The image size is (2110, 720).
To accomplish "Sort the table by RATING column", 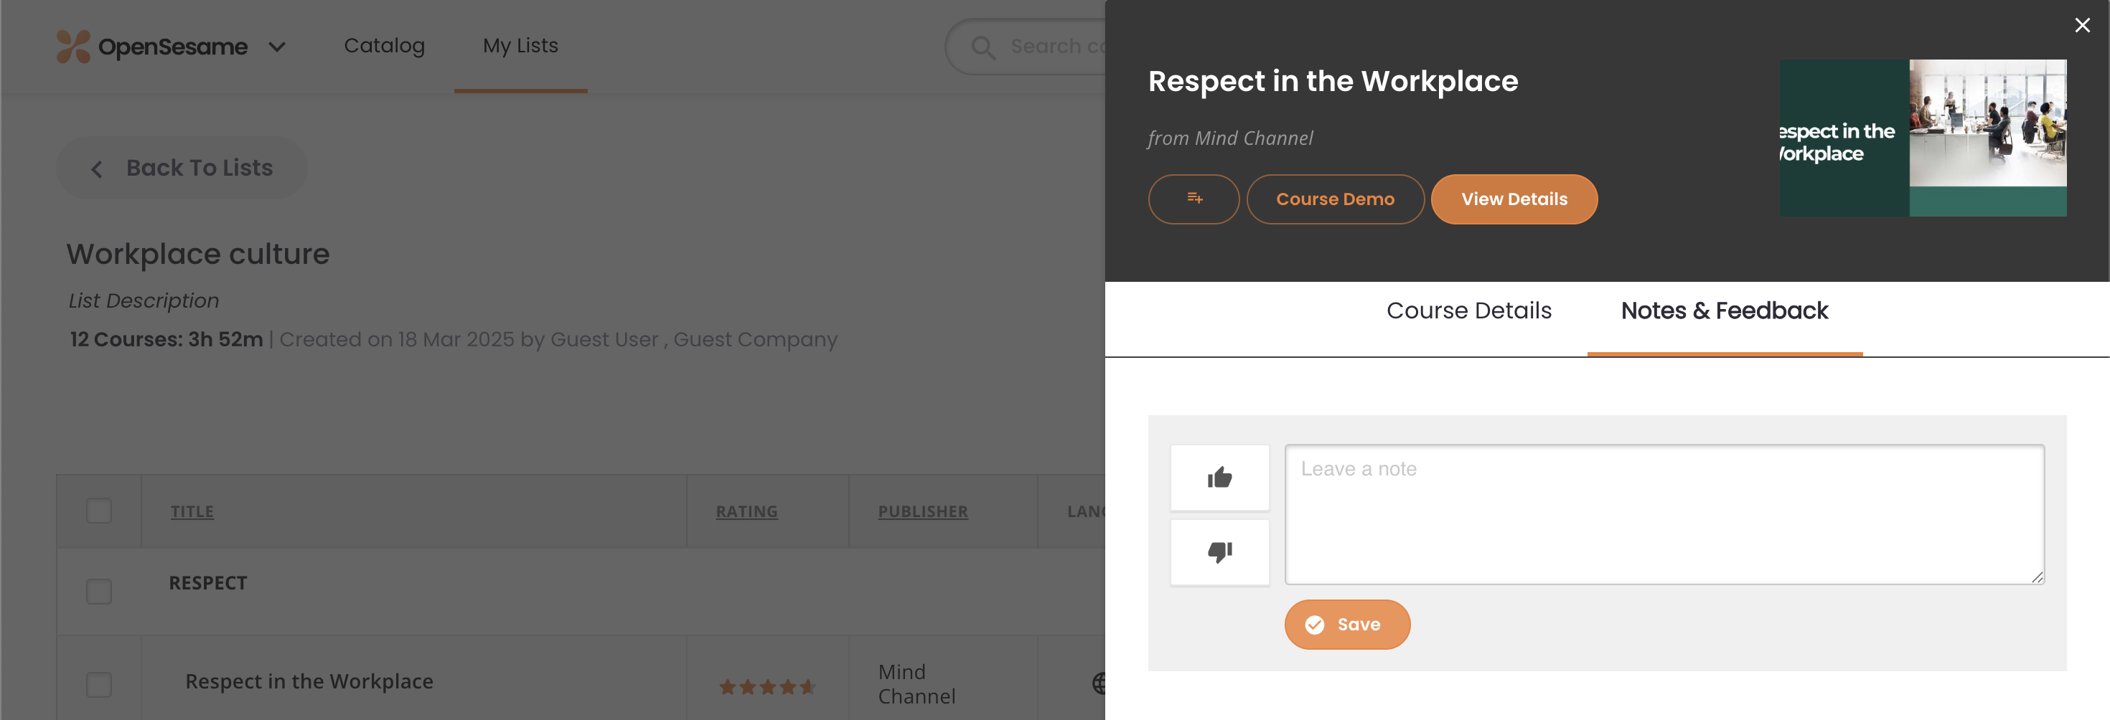I will [746, 511].
